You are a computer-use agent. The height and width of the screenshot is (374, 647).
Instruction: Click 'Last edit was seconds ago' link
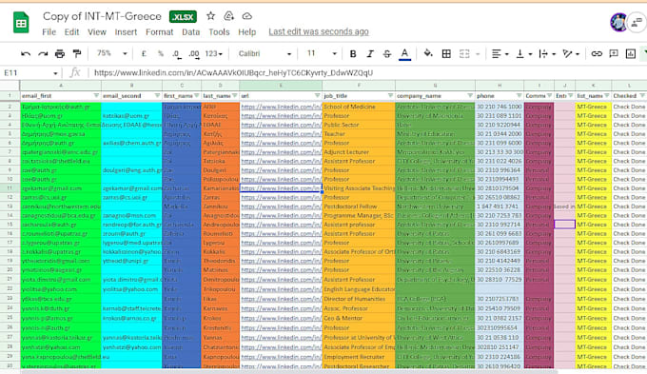coord(319,31)
